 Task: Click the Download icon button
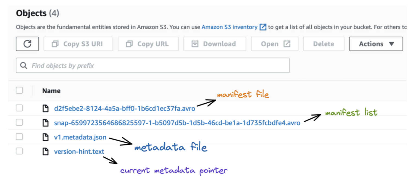195,43
